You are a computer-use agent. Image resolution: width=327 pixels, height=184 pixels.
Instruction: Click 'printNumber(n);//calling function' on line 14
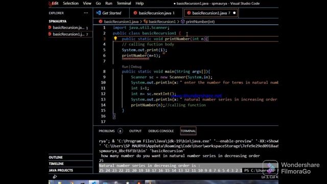(x=168, y=105)
